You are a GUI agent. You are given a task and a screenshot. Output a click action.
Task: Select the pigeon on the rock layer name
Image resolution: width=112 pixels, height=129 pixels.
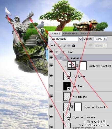click(94, 107)
